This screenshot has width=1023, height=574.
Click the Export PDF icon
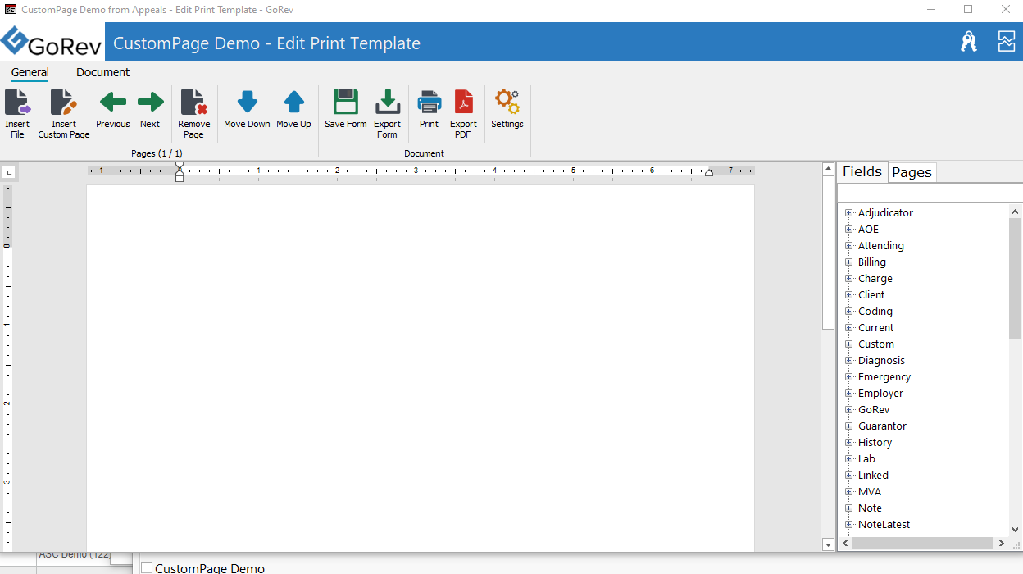464,102
